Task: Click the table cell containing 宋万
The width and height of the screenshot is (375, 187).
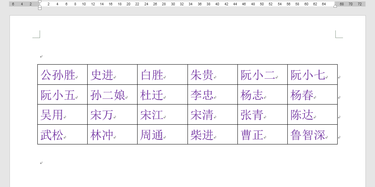Action: point(112,114)
